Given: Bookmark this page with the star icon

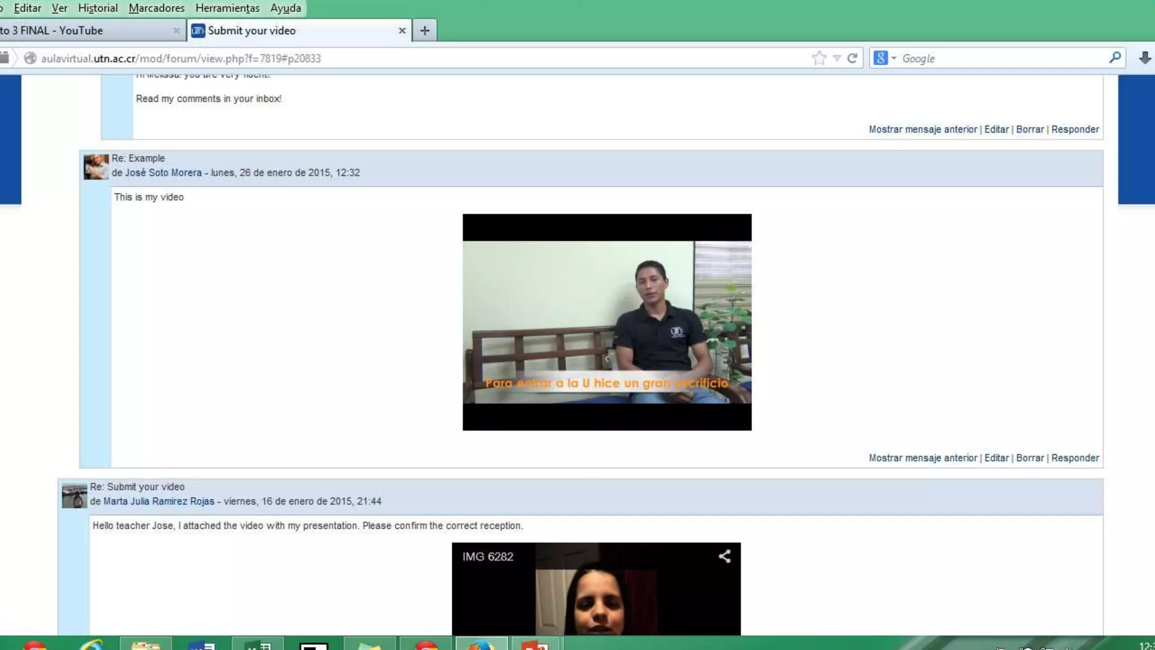Looking at the screenshot, I should (819, 58).
